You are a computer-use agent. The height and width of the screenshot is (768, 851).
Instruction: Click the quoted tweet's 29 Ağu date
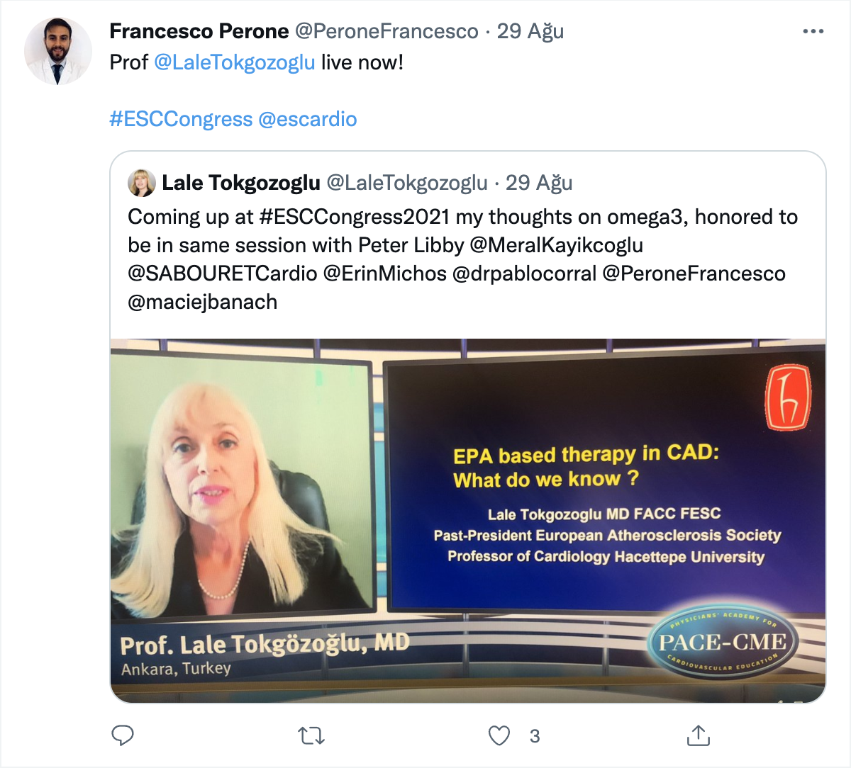(x=539, y=183)
